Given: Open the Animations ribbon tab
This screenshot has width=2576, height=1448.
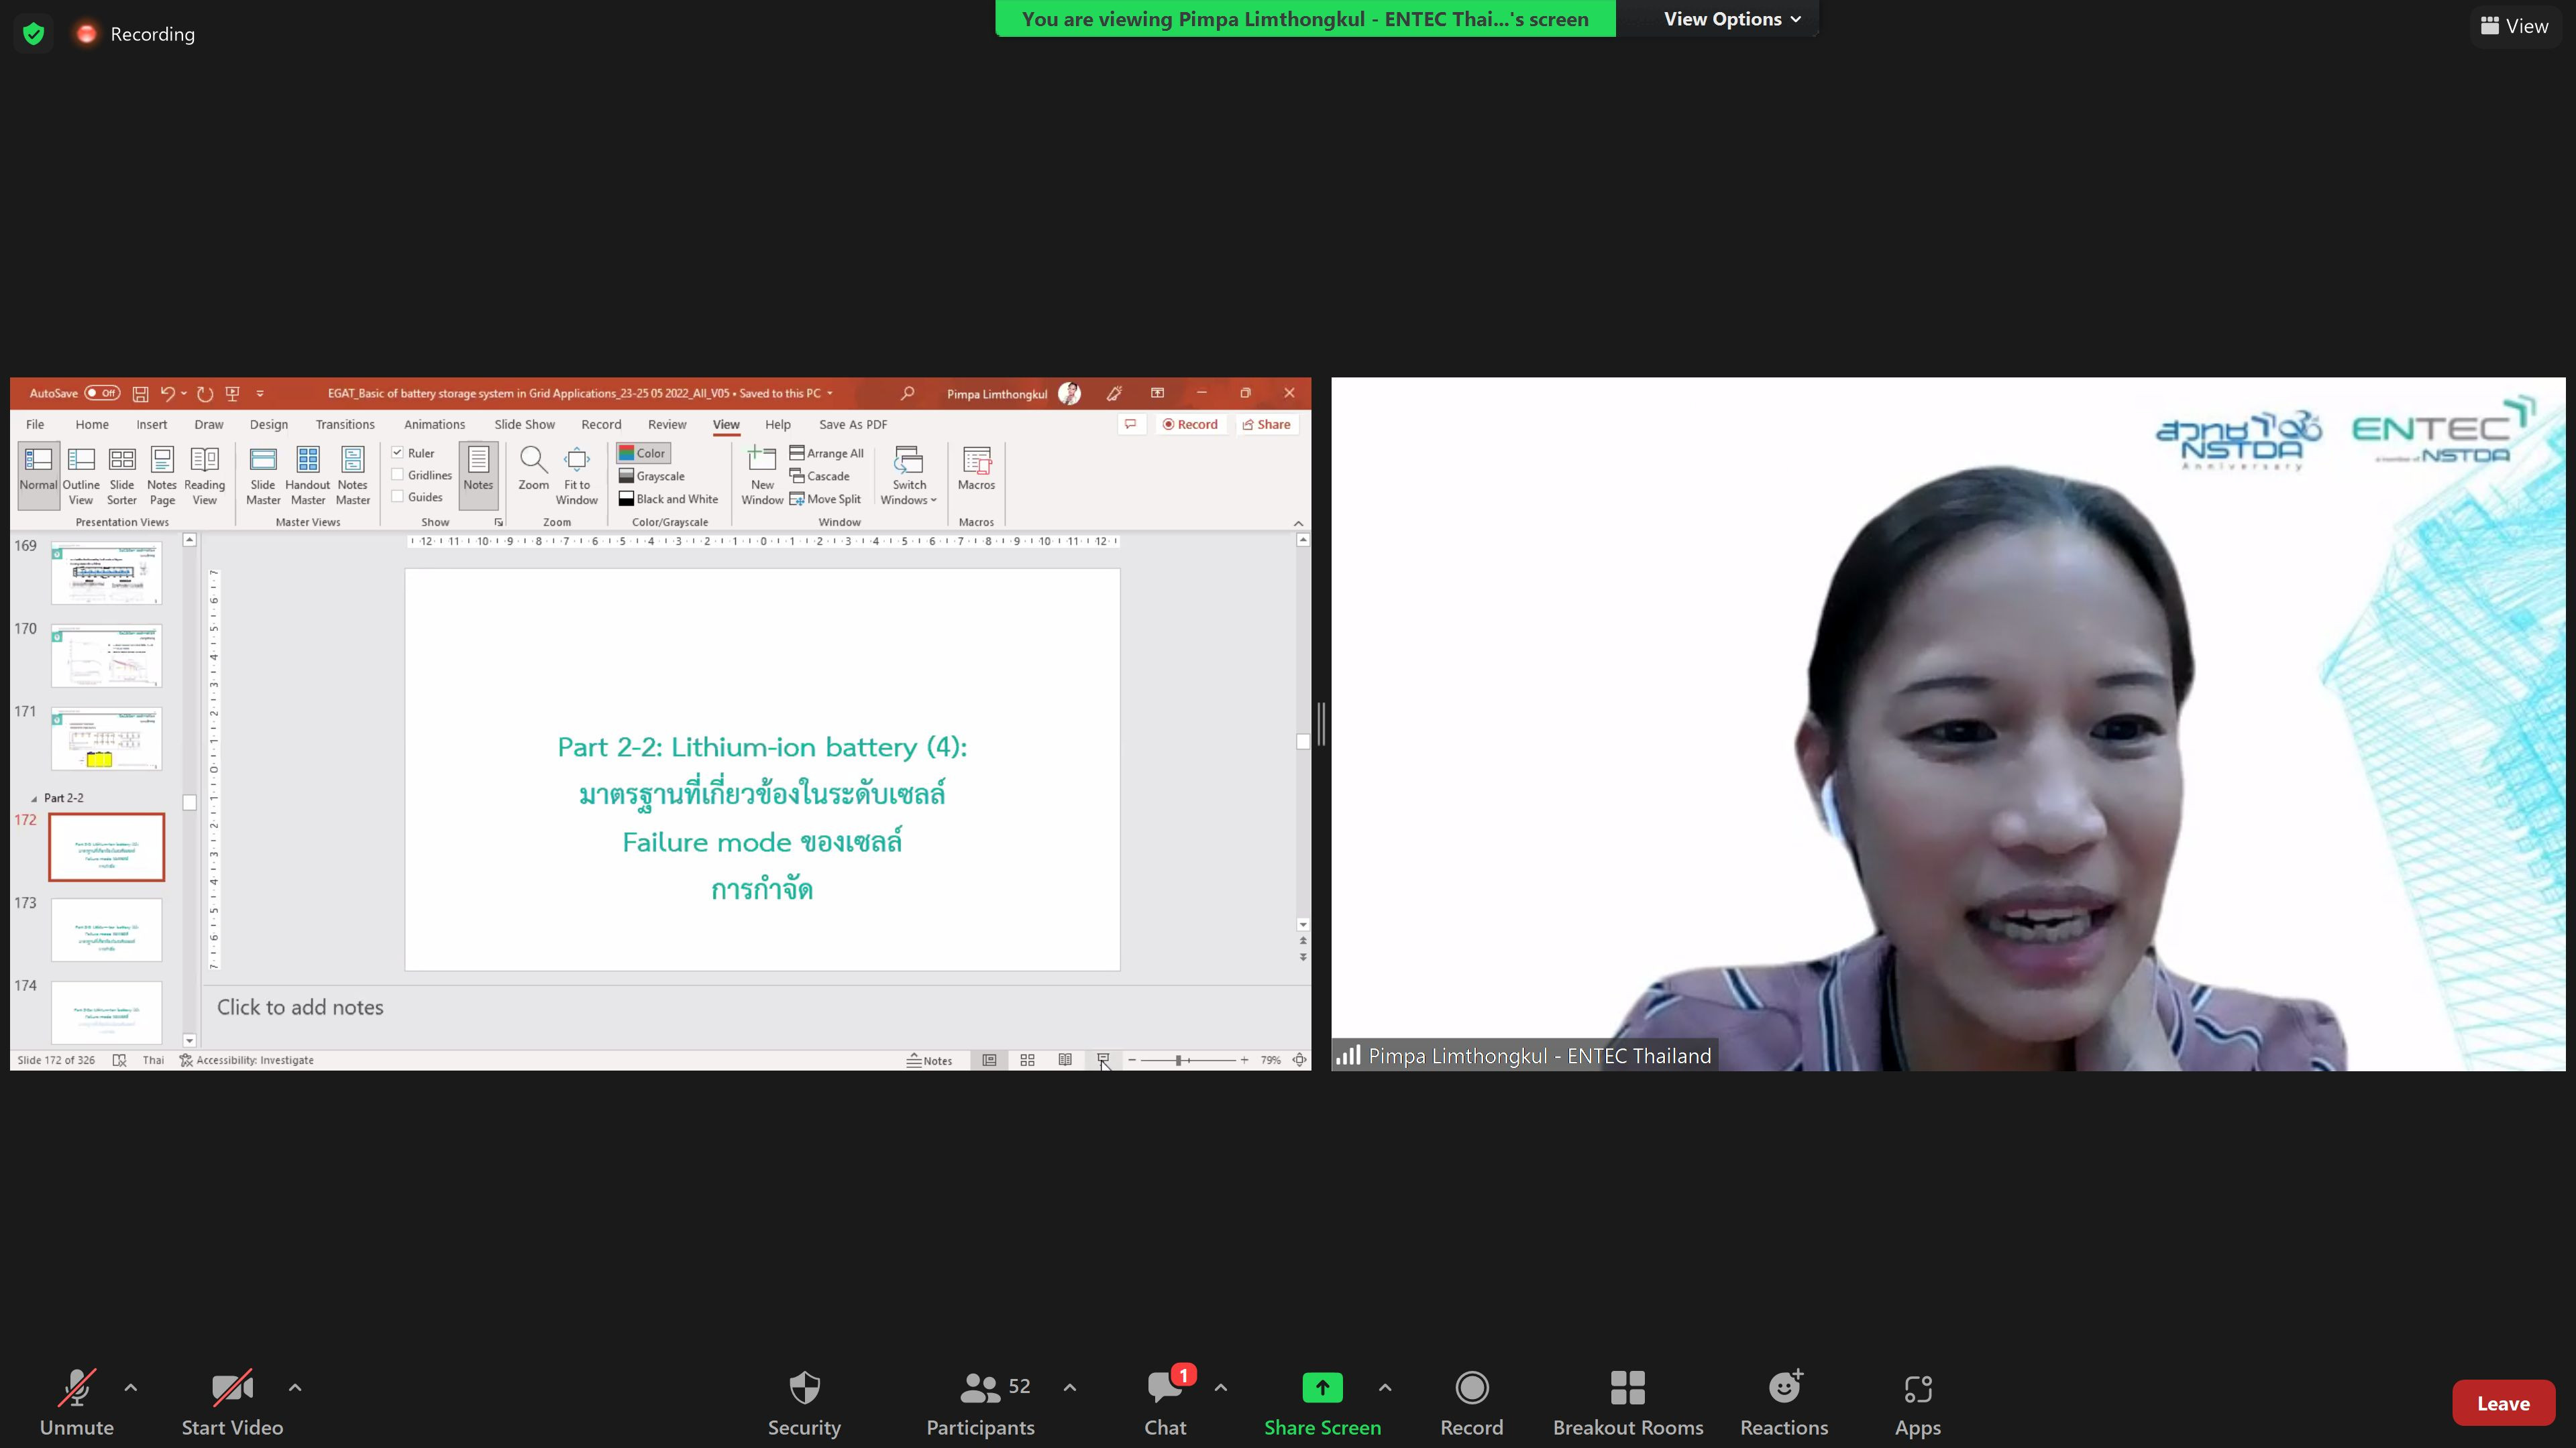Looking at the screenshot, I should coord(434,425).
